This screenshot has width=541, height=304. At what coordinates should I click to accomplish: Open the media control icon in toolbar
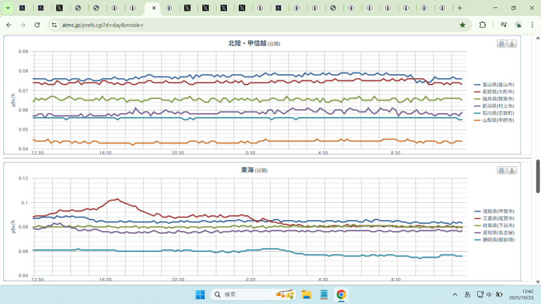pos(504,25)
